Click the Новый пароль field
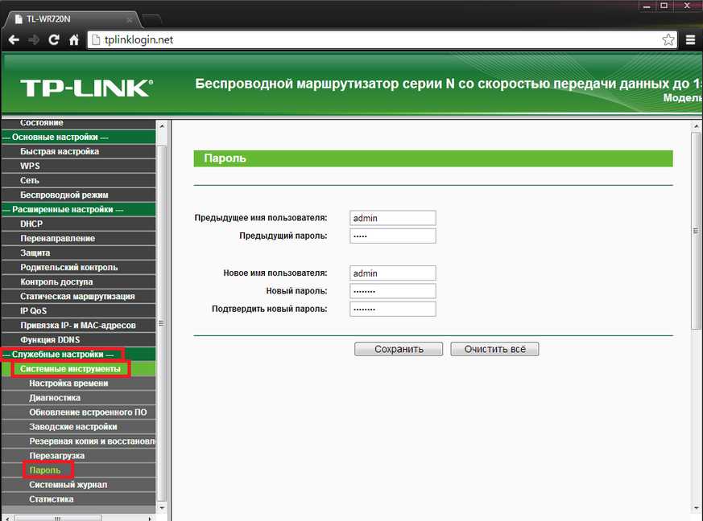The width and height of the screenshot is (703, 521). pos(393,291)
